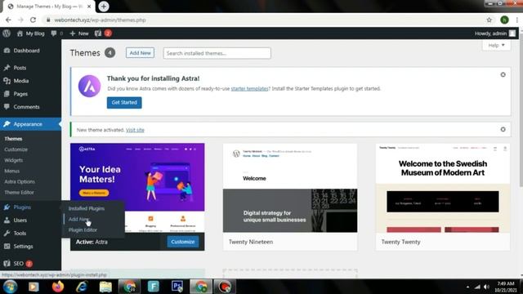523x294 pixels.
Task: Follow the Visit site link
Action: tap(135, 130)
